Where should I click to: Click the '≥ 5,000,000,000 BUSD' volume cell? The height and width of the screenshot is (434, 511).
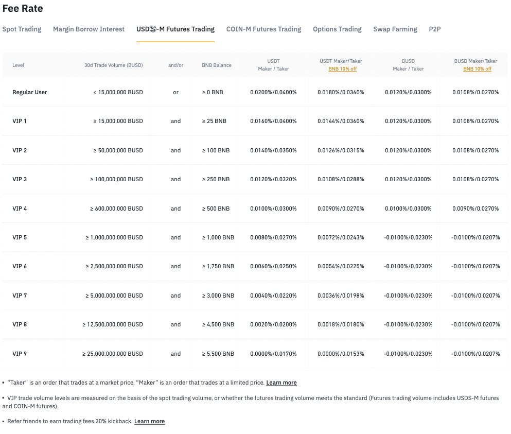point(114,296)
